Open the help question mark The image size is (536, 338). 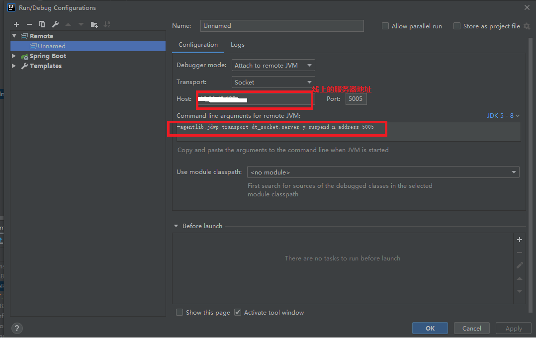point(17,329)
